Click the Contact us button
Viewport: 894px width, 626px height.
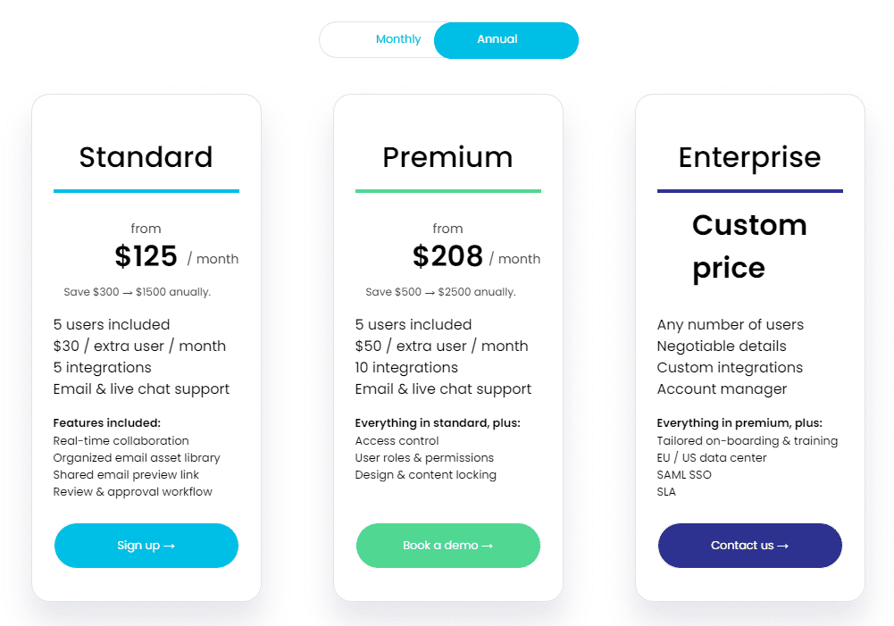click(x=749, y=546)
